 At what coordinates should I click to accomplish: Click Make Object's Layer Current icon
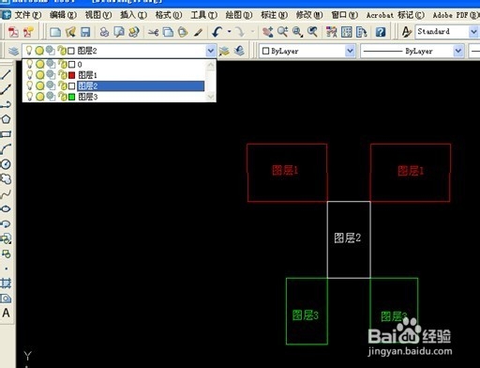(224, 51)
